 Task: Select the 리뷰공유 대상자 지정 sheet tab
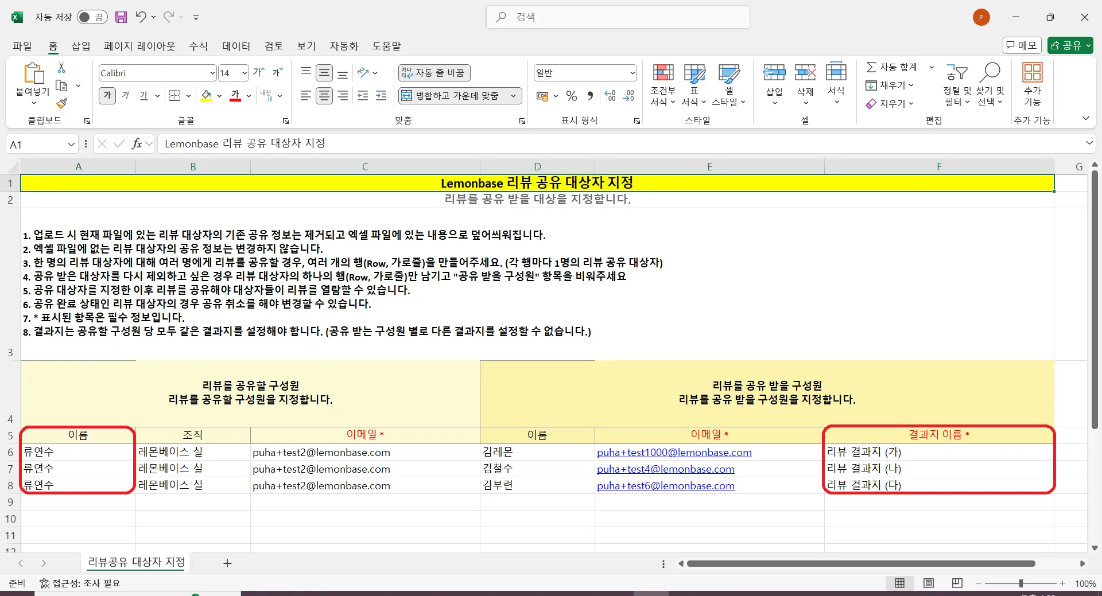coord(137,562)
